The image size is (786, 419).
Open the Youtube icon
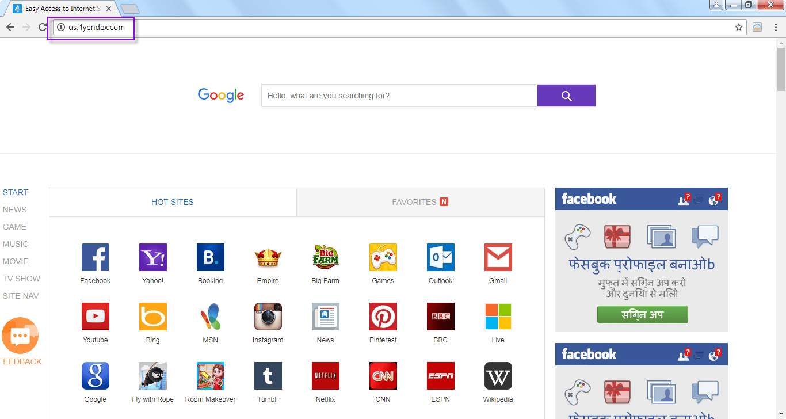96,317
